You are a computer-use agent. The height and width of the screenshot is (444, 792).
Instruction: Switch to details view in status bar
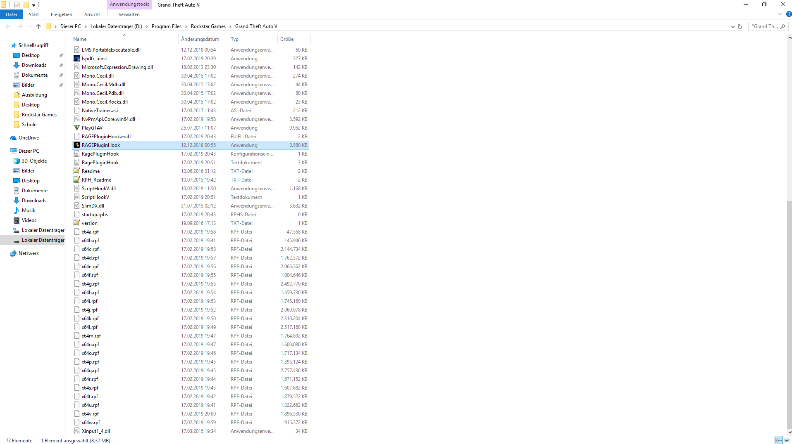[x=778, y=440]
